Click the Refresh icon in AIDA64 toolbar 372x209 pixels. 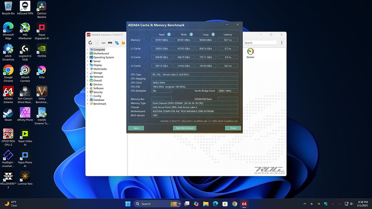(x=90, y=43)
